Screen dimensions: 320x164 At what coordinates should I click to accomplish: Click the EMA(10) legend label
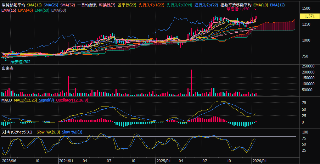(x=260, y=5)
